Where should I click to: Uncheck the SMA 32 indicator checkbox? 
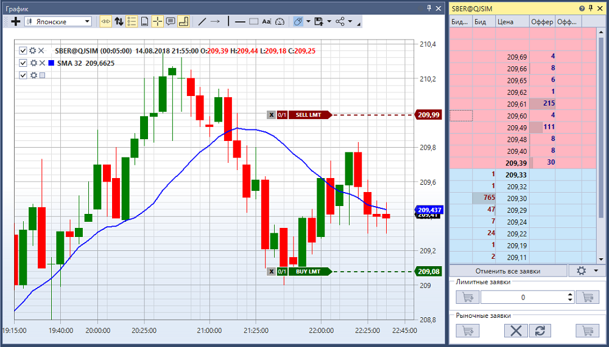tap(23, 63)
